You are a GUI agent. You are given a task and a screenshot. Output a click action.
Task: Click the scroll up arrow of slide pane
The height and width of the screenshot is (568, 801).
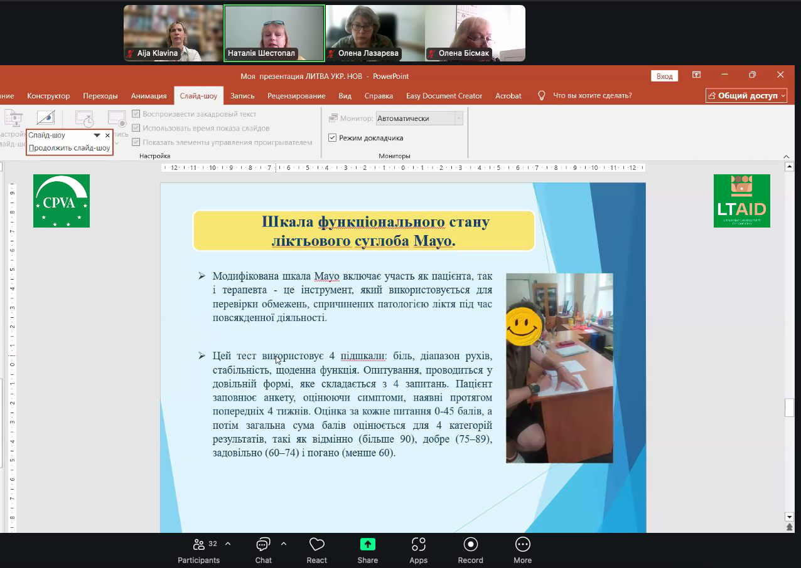pyautogui.click(x=790, y=166)
